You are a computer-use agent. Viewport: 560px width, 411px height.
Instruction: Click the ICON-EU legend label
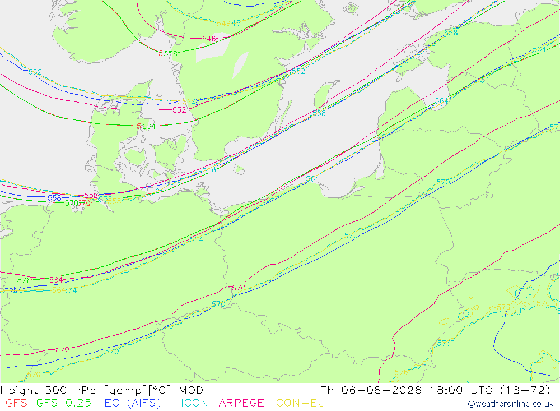click(x=299, y=403)
